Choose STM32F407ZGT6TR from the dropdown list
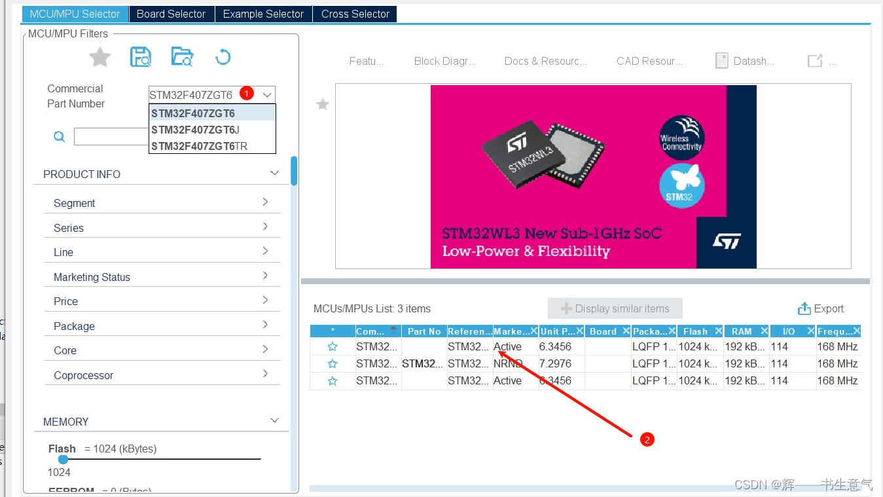 point(213,146)
